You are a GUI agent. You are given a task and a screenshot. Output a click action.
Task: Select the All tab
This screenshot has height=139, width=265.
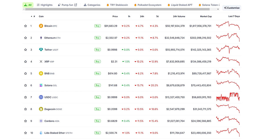28,5
